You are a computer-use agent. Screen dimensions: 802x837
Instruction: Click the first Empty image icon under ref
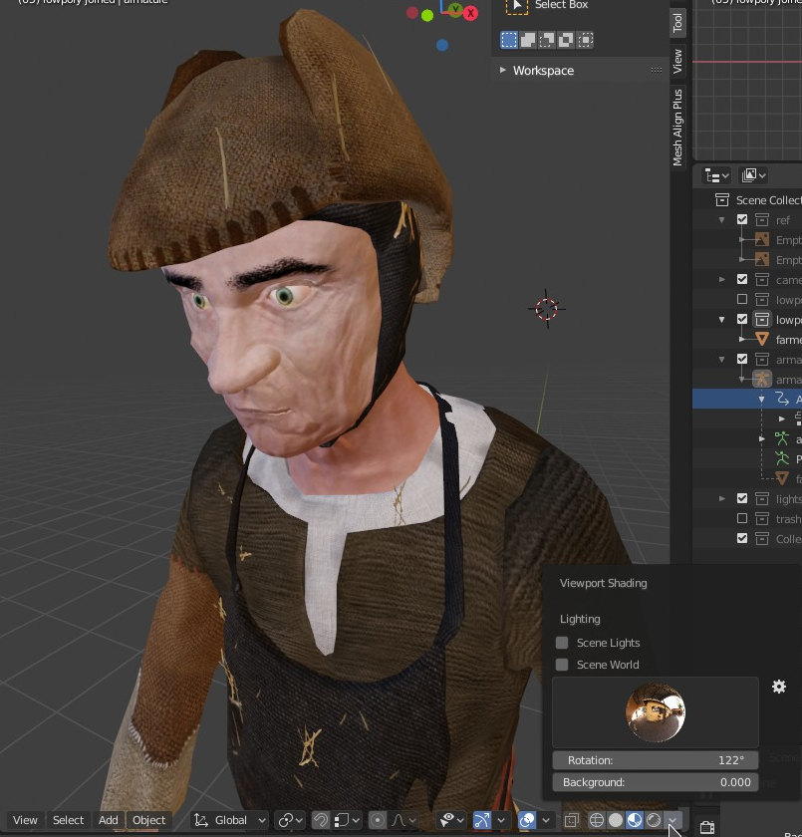(762, 240)
